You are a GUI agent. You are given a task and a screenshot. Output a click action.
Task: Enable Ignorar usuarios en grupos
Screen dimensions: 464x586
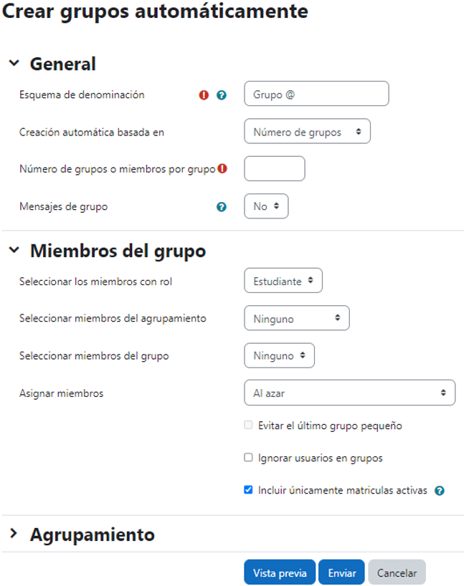[248, 457]
